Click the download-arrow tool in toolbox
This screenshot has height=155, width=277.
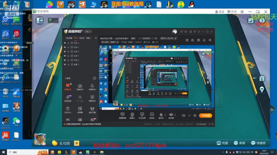[80, 97]
